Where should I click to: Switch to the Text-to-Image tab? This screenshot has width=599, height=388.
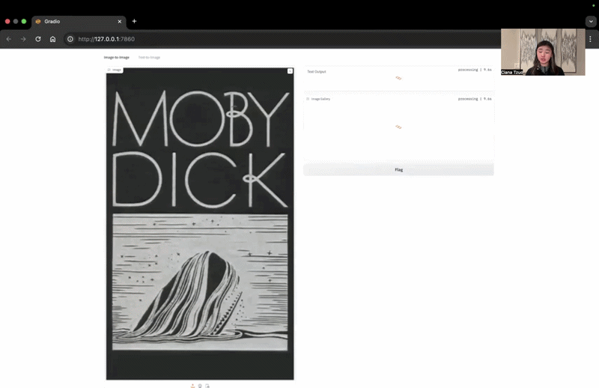click(x=149, y=57)
